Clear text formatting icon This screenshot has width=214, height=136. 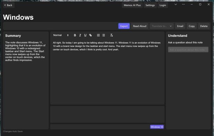[112, 35]
